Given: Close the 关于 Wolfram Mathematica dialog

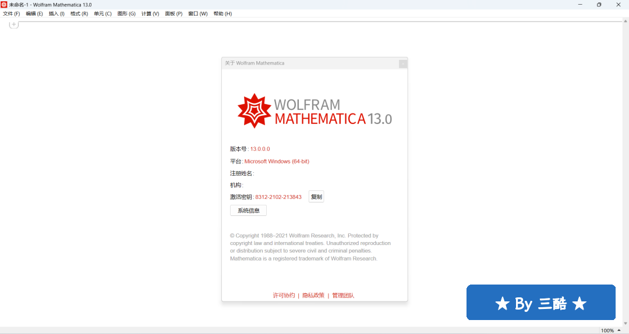Looking at the screenshot, I should point(403,63).
